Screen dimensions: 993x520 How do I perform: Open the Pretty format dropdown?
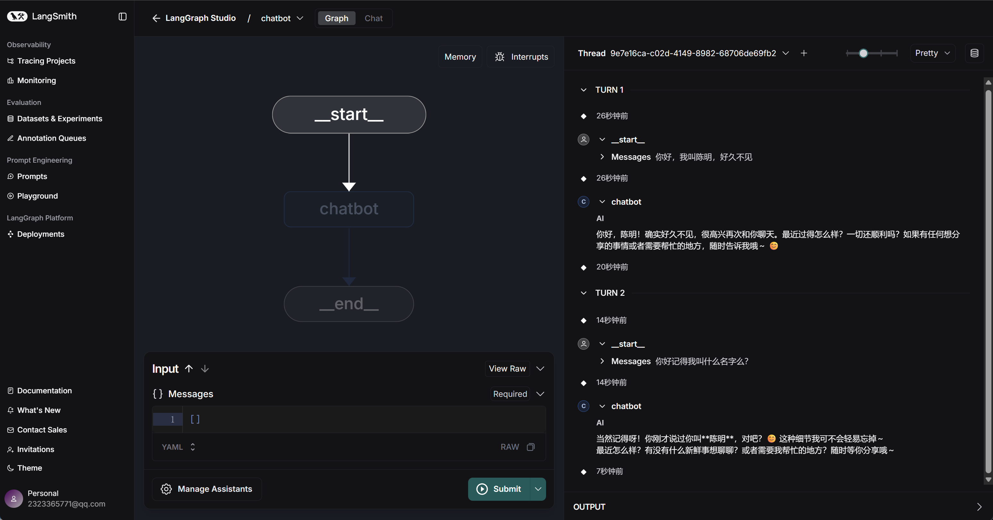click(932, 53)
